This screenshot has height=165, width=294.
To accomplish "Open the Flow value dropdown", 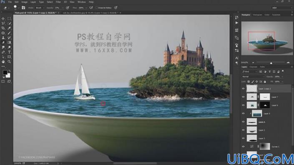I will [x=86, y=8].
